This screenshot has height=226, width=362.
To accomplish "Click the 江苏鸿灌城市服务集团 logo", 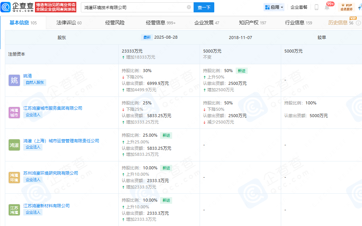I will (14, 113).
